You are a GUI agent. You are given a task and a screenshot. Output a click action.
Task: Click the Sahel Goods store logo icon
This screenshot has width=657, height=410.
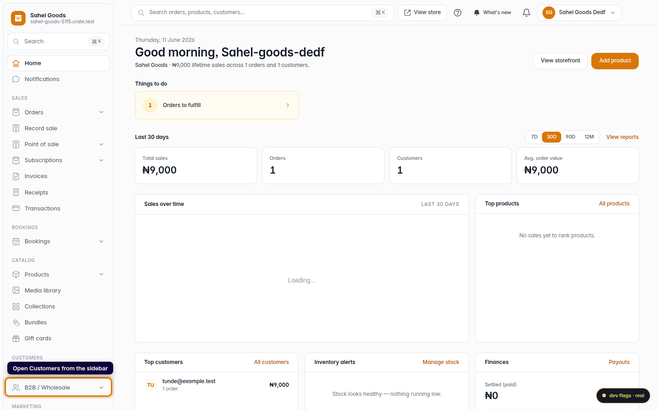coord(18,18)
